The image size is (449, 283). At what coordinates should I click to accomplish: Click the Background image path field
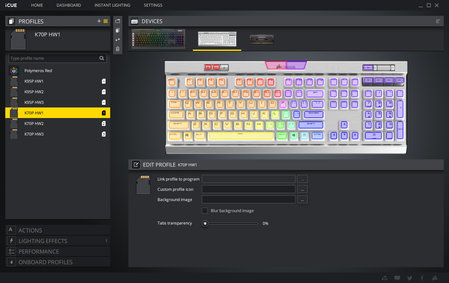[248, 200]
